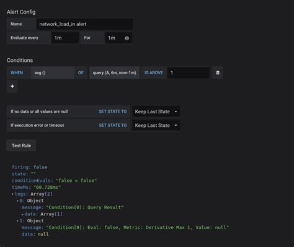Screen dimensions: 294x247
Task: Click the threshold value field showing 1
Action: [x=188, y=72]
